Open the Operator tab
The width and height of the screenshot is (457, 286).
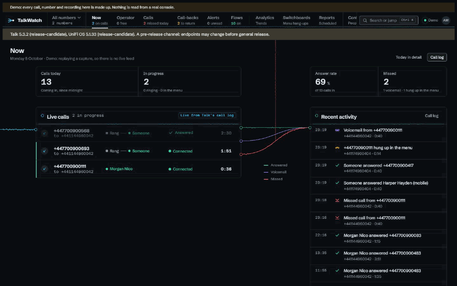point(125,20)
